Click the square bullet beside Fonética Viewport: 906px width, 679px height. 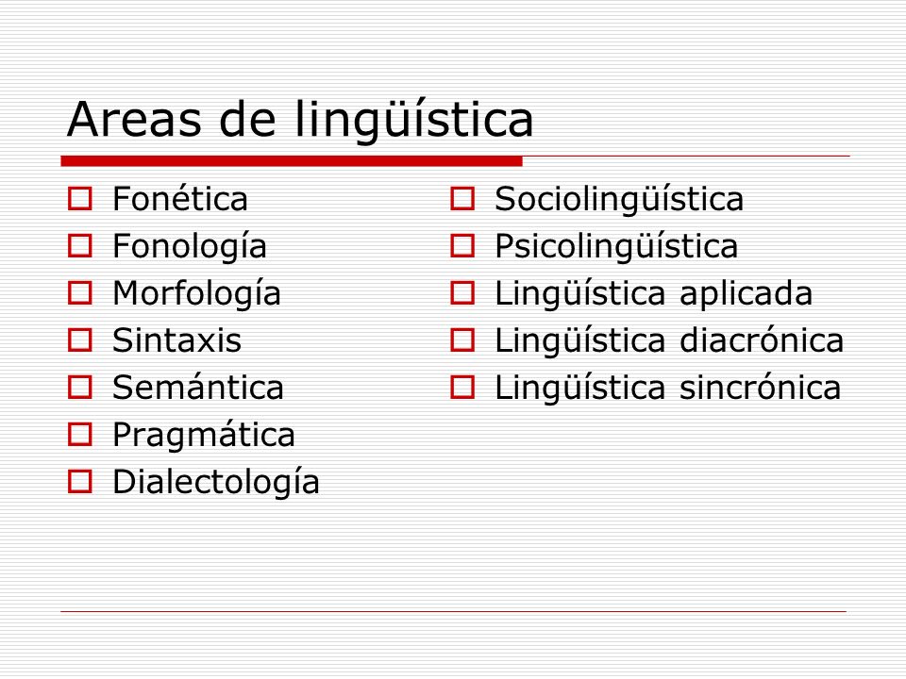[79, 199]
